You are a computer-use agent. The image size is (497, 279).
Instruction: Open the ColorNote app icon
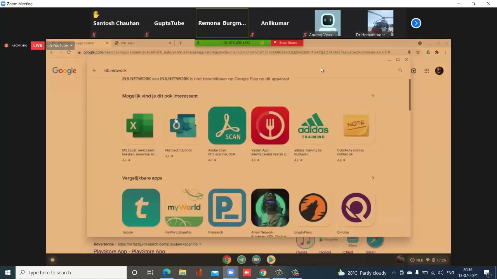[356, 126]
